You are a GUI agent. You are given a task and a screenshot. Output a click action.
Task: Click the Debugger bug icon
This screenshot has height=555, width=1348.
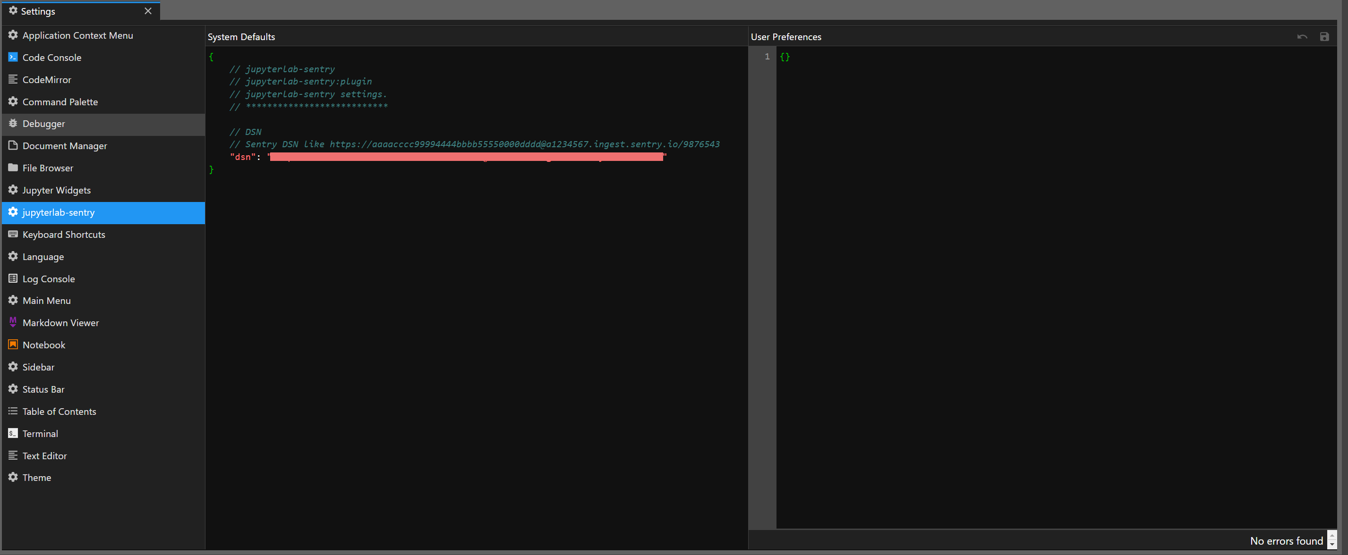pyautogui.click(x=13, y=124)
